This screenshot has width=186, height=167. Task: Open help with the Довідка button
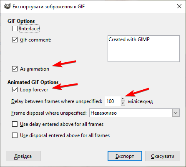(x=23, y=156)
